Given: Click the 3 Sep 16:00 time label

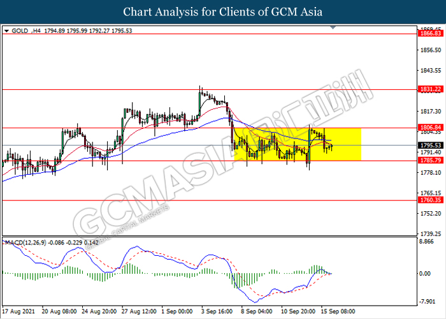Looking at the screenshot, I should pos(217,311).
